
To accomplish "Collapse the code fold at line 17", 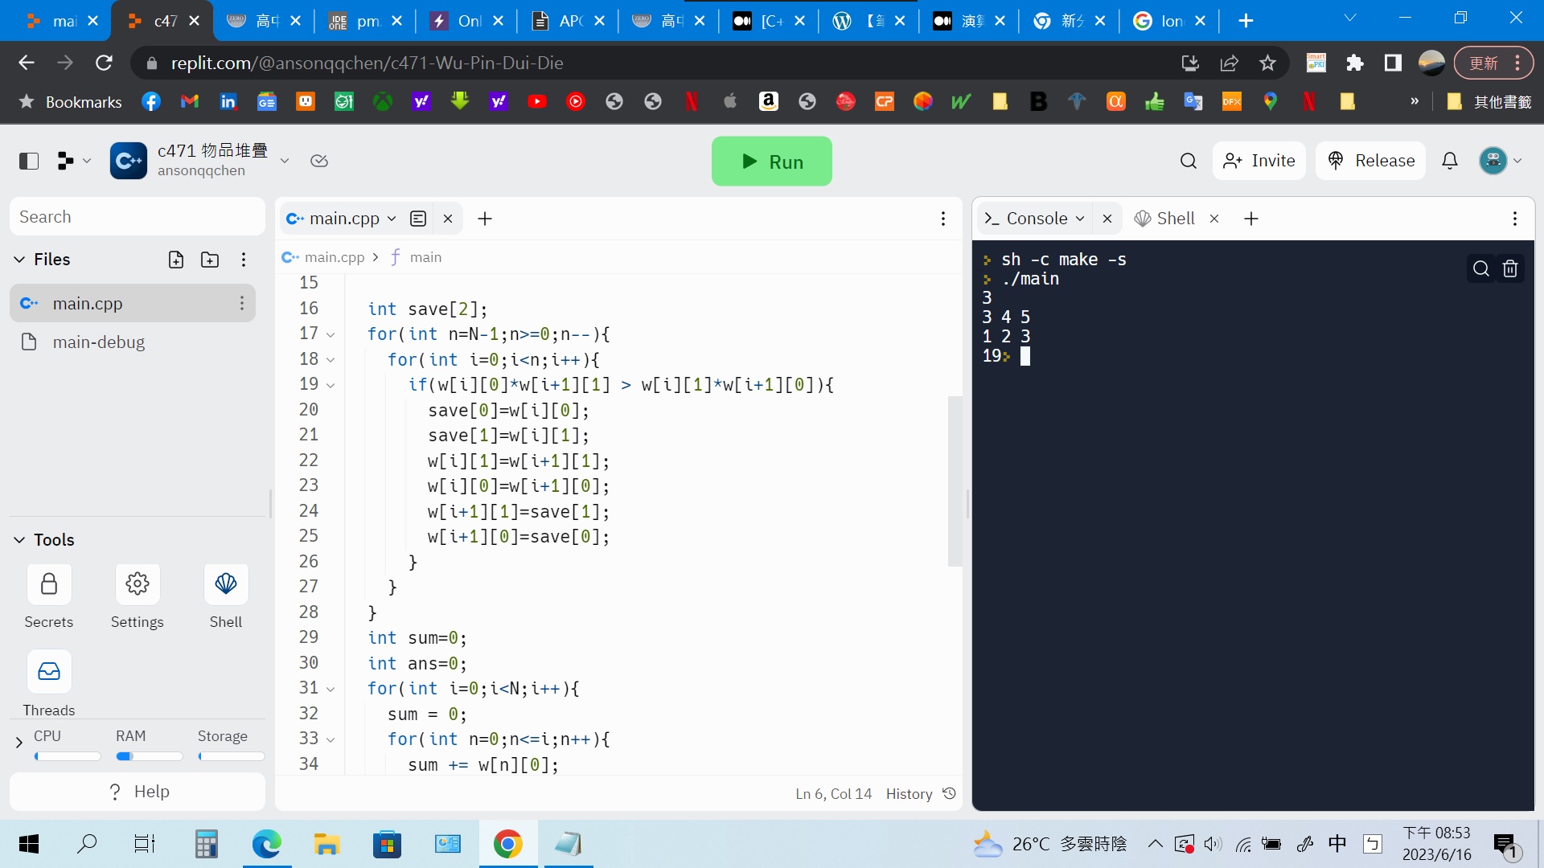I will (331, 334).
